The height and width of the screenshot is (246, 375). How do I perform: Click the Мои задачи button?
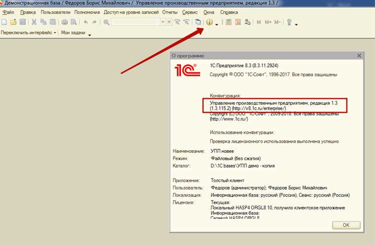[73, 33]
